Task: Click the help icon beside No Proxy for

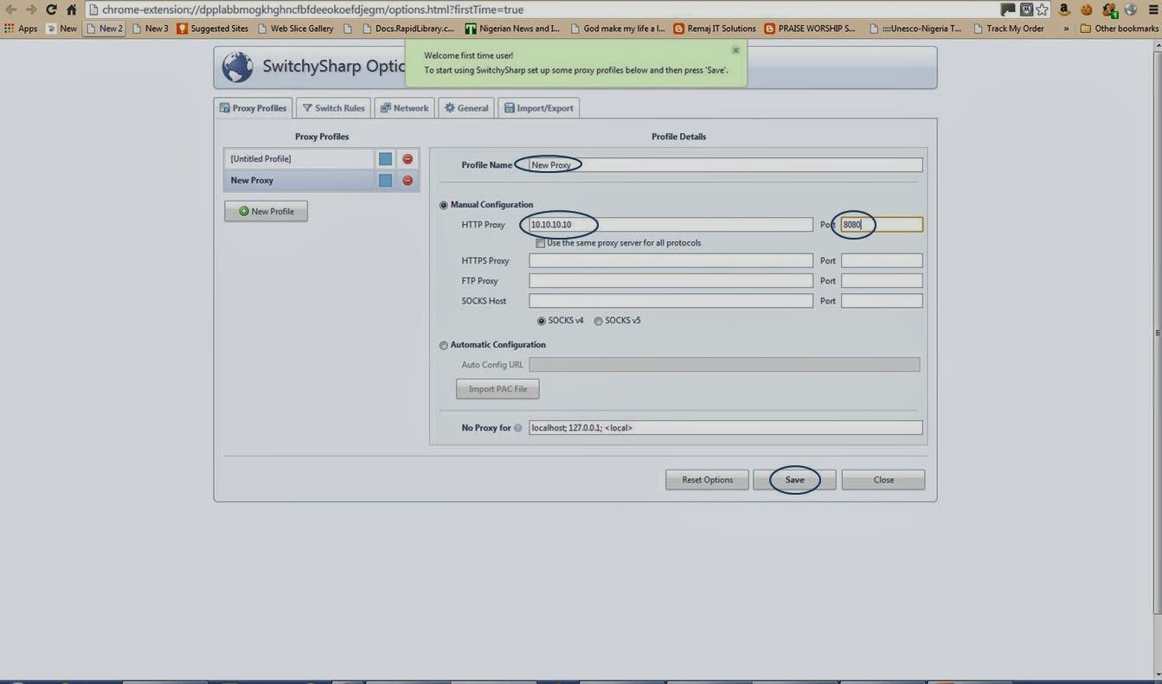Action: 518,428
